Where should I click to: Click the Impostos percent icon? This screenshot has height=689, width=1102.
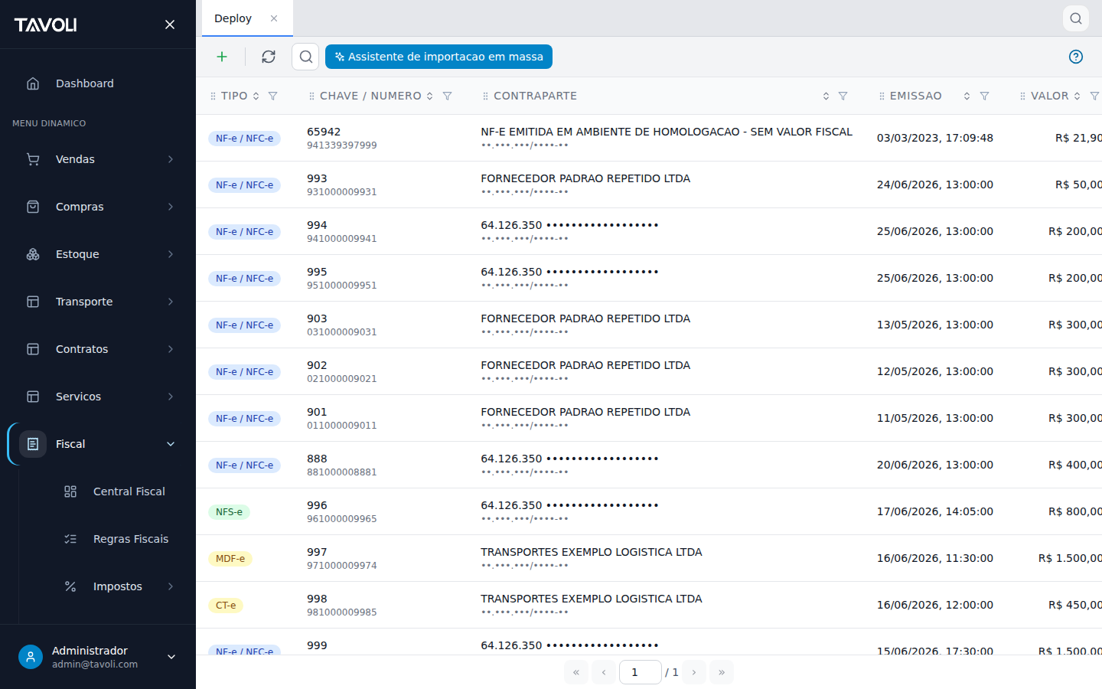[x=70, y=586]
